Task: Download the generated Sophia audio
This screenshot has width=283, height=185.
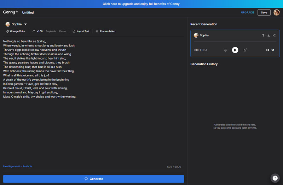Action: click(x=268, y=36)
